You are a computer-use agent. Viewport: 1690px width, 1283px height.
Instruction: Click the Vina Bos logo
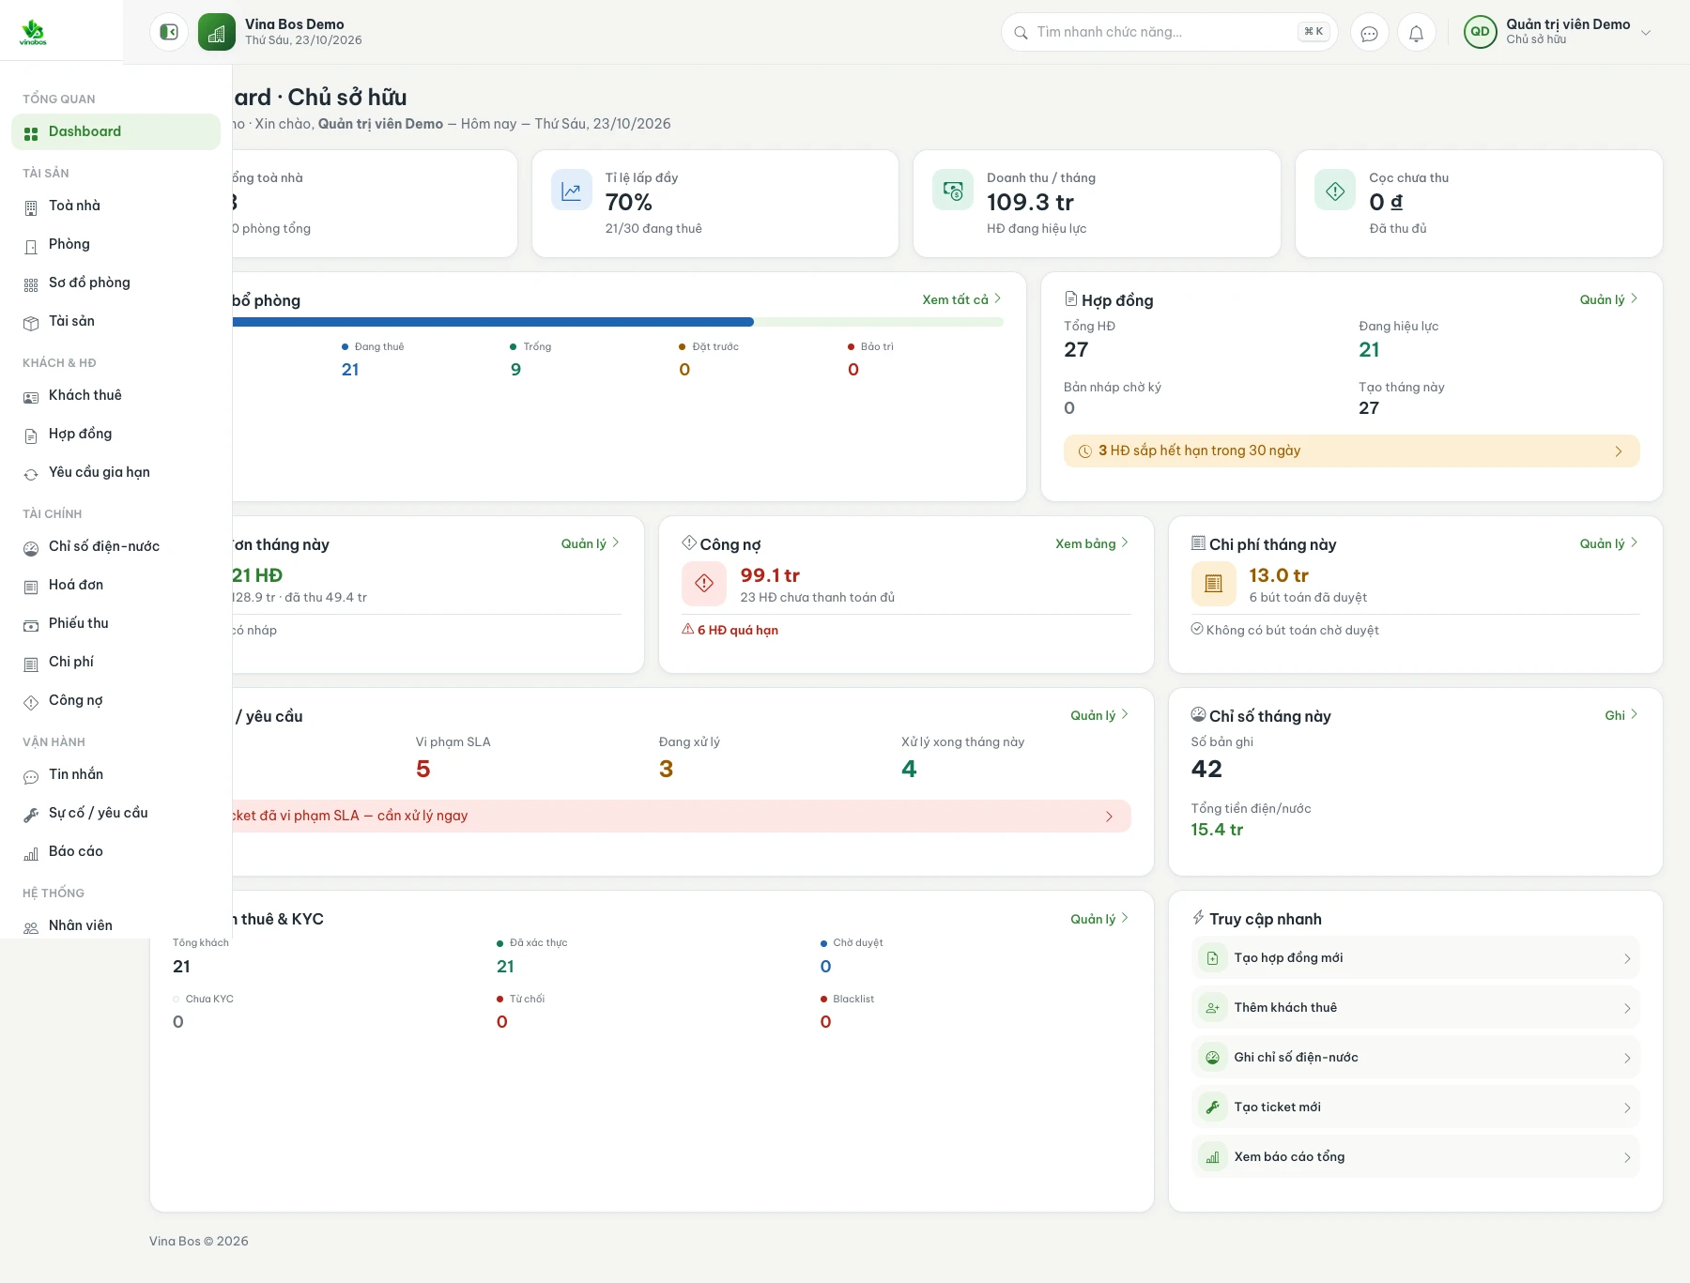[33, 32]
